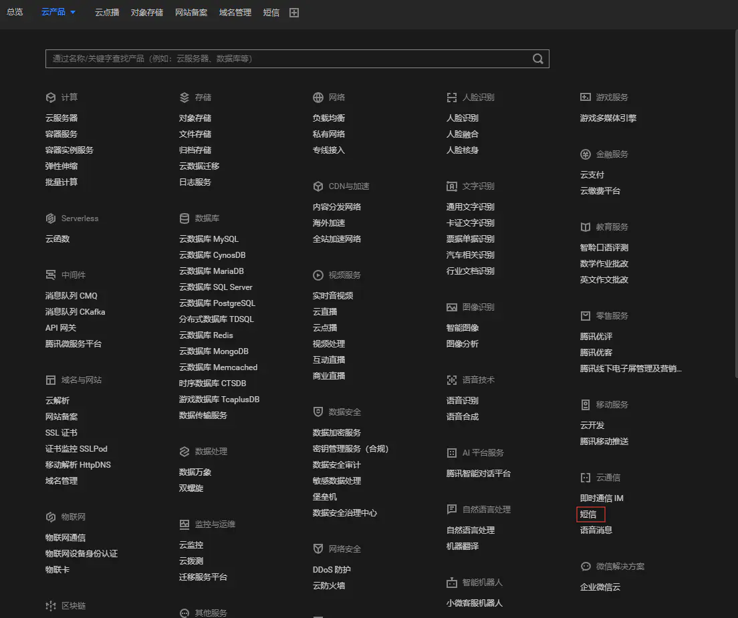Click the 教育服务 book icon
738x618 pixels.
pos(586,227)
